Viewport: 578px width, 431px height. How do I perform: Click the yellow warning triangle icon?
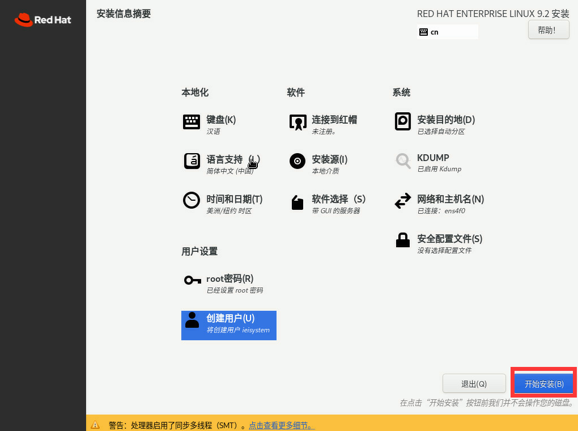click(x=95, y=425)
